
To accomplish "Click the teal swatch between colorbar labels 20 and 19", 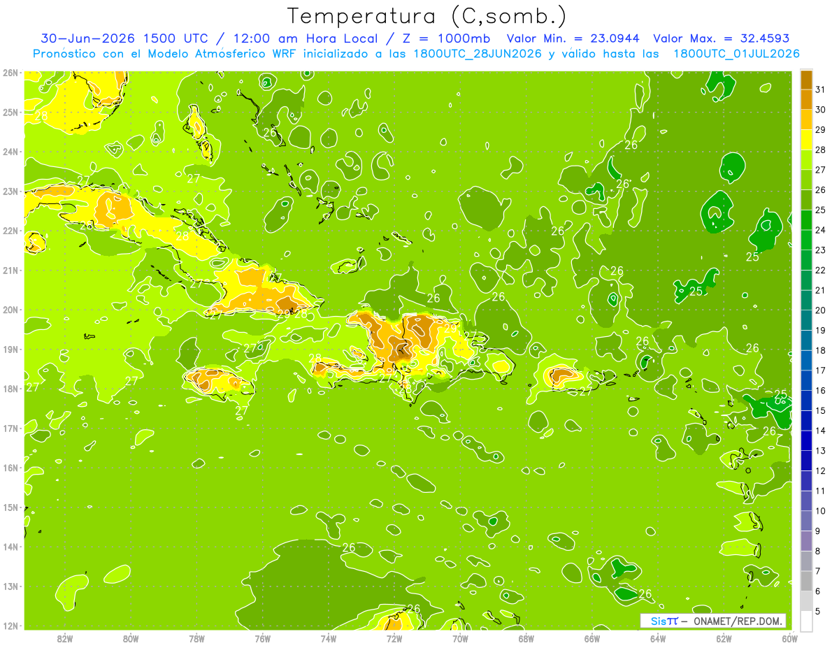I will (x=806, y=320).
